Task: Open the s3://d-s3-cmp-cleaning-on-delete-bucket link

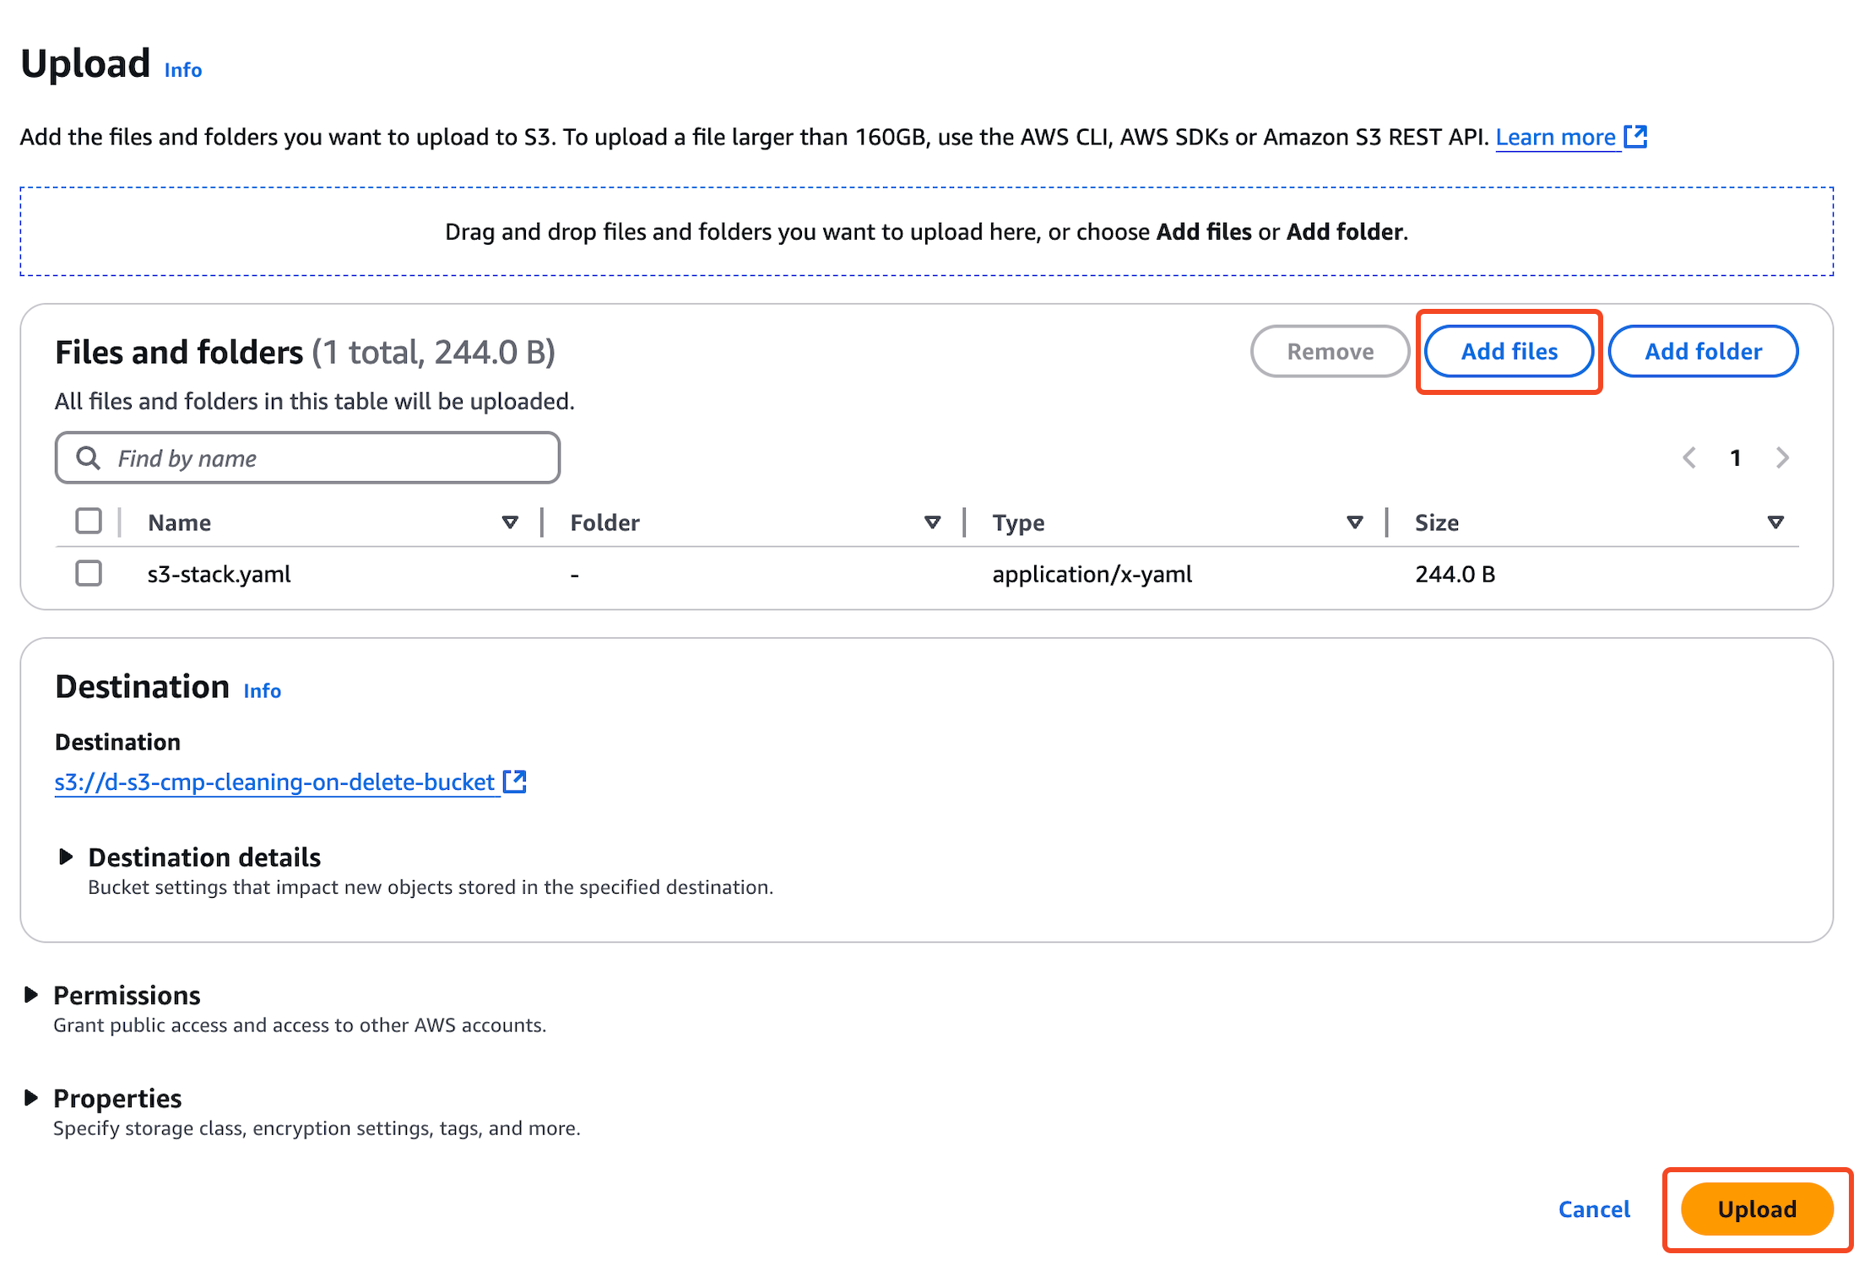Action: pos(274,782)
